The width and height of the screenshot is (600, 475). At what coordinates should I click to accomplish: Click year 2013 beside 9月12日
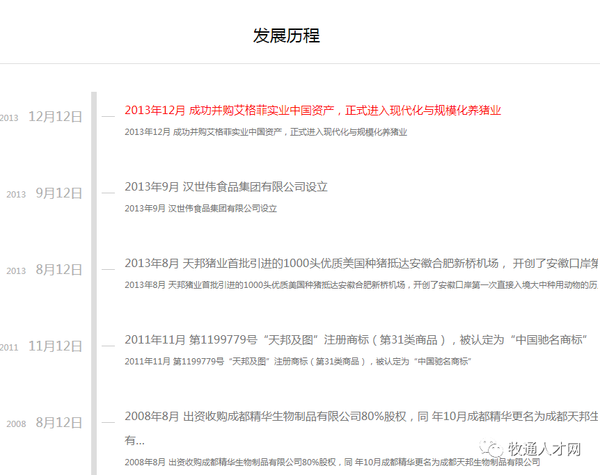click(x=16, y=194)
